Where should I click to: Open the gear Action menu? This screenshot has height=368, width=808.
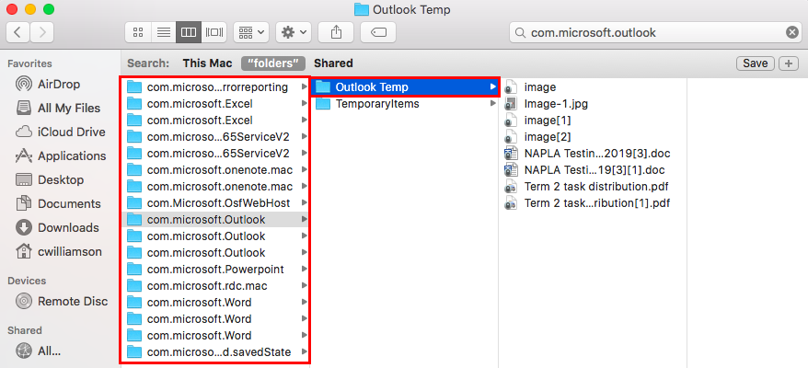(x=294, y=32)
